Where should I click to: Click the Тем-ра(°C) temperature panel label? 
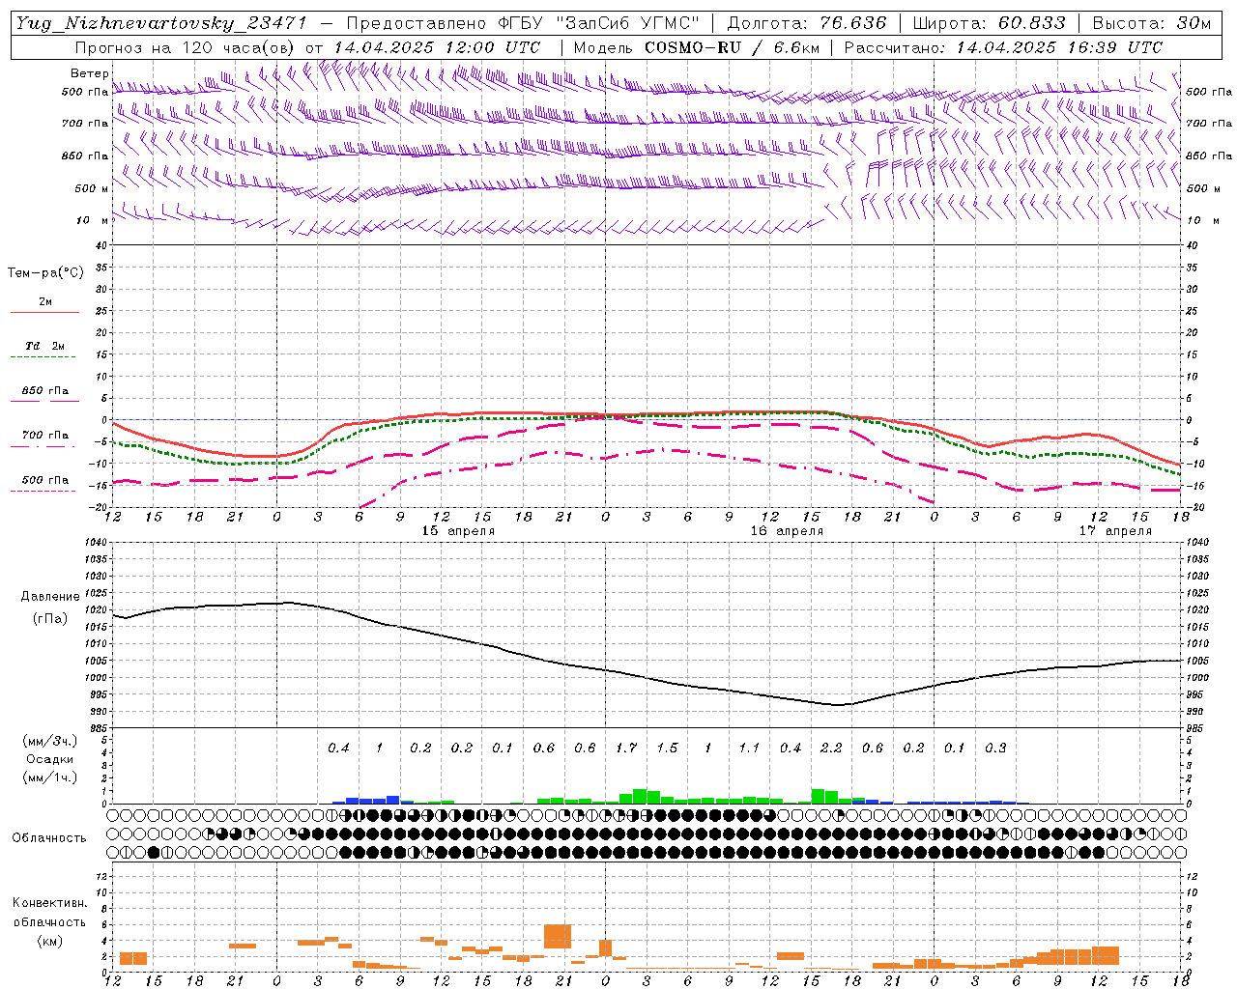coord(45,273)
